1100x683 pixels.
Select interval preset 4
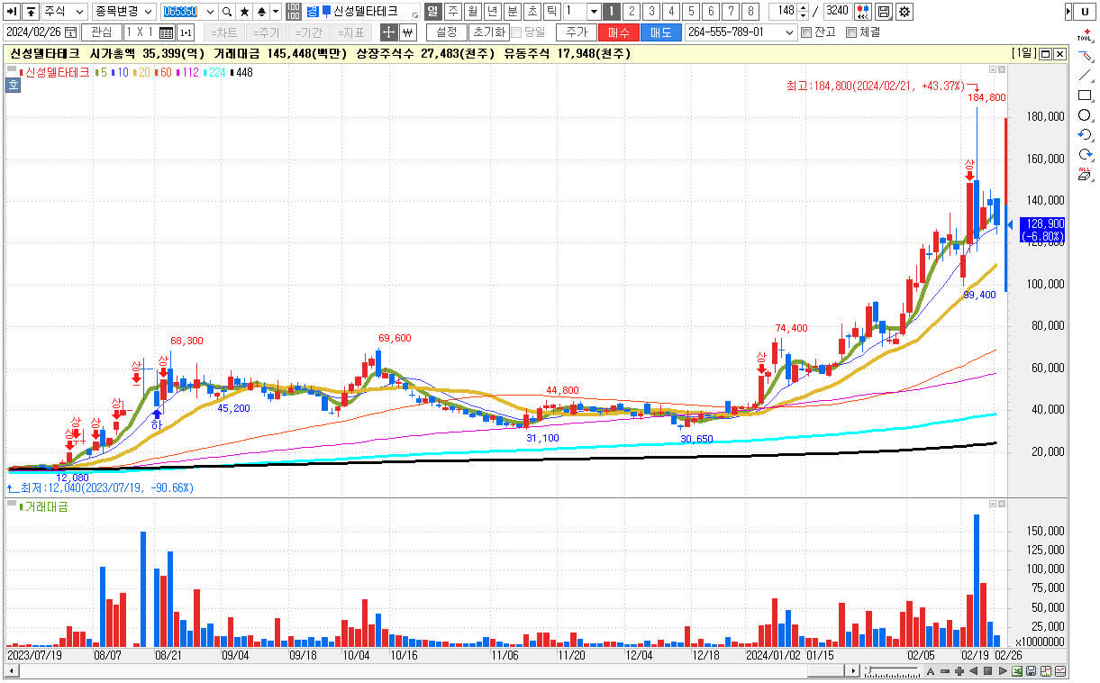[670, 12]
